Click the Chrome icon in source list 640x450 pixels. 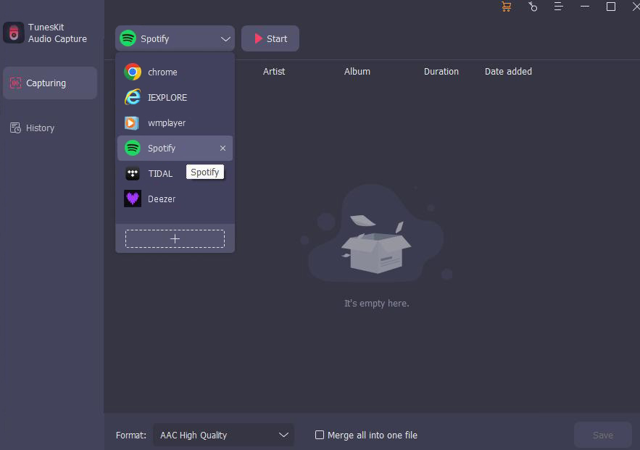click(133, 72)
